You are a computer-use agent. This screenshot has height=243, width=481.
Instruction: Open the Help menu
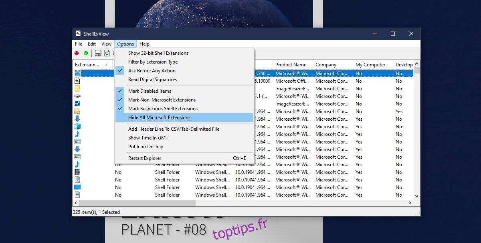click(x=144, y=44)
